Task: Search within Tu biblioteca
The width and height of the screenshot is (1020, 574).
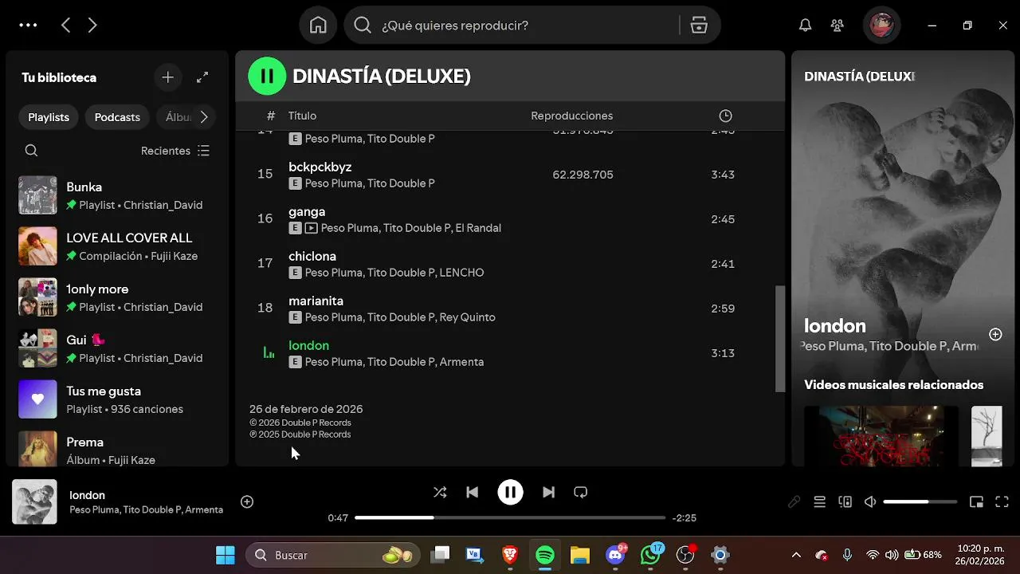Action: (x=31, y=151)
